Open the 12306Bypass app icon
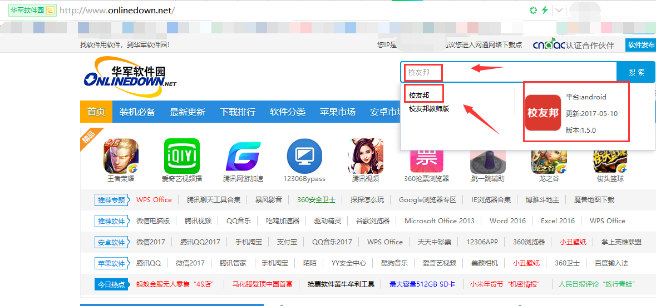The width and height of the screenshot is (656, 306). click(304, 156)
